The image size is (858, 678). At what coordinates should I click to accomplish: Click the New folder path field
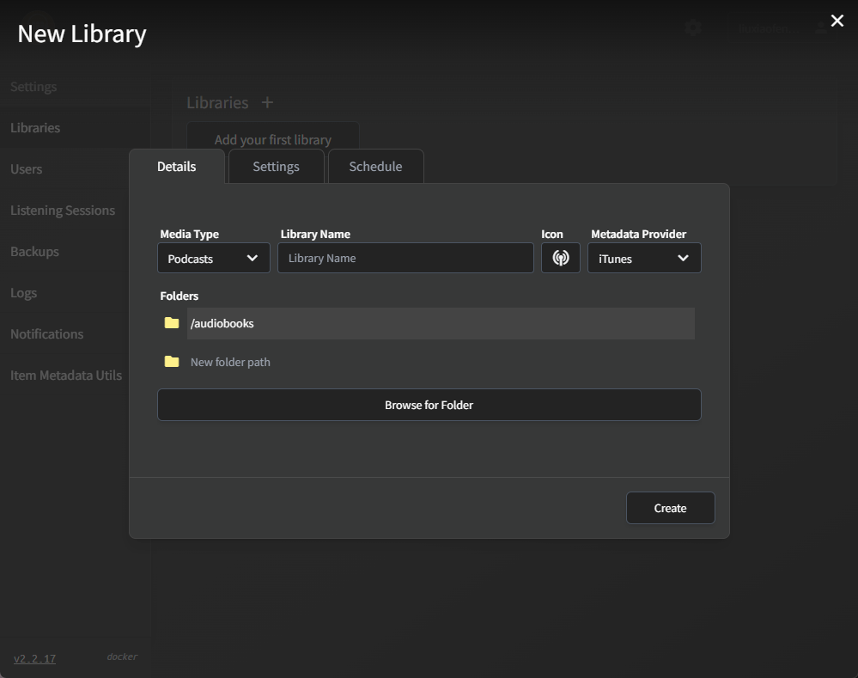pyautogui.click(x=441, y=362)
